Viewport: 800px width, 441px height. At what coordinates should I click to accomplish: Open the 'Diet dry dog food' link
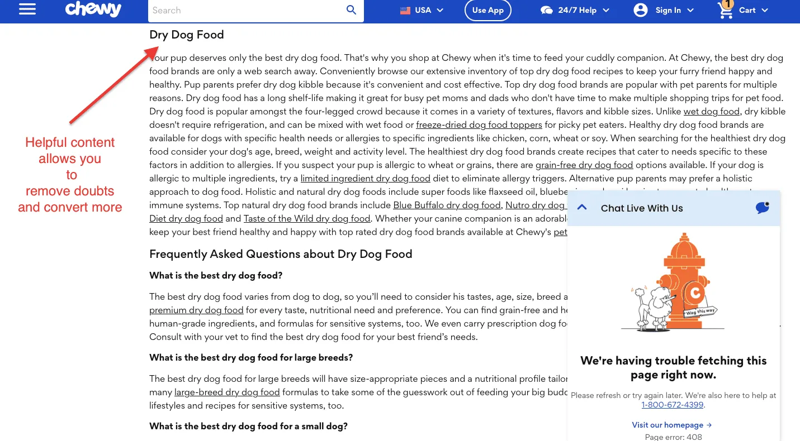(x=186, y=218)
